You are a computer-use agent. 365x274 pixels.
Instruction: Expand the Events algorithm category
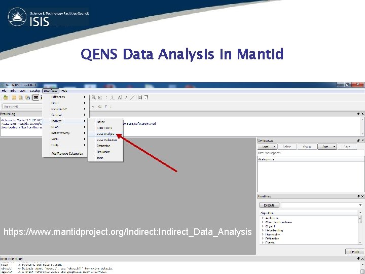click(263, 243)
